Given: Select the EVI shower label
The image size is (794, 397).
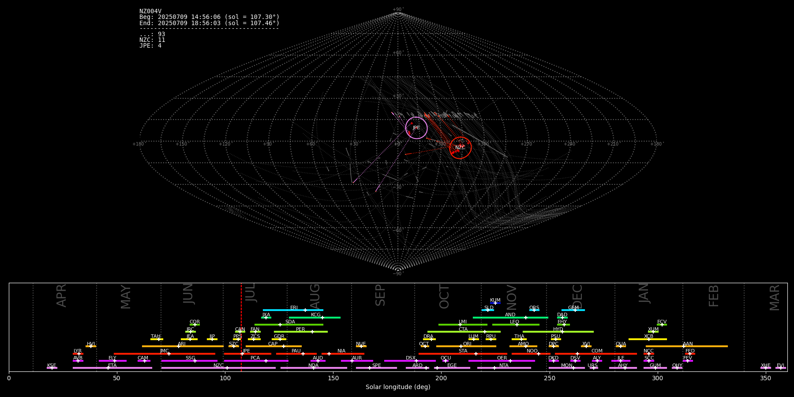Looking at the screenshot, I should [x=780, y=366].
